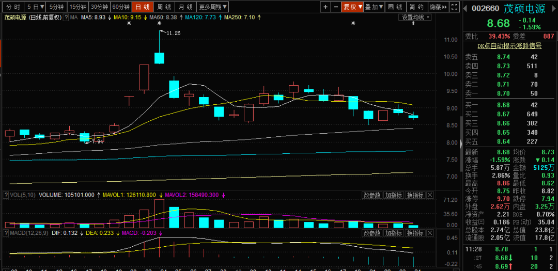This screenshot has height=271, width=558.
Task: Enter fullscreen chart mode icon
Action: click(454, 7)
